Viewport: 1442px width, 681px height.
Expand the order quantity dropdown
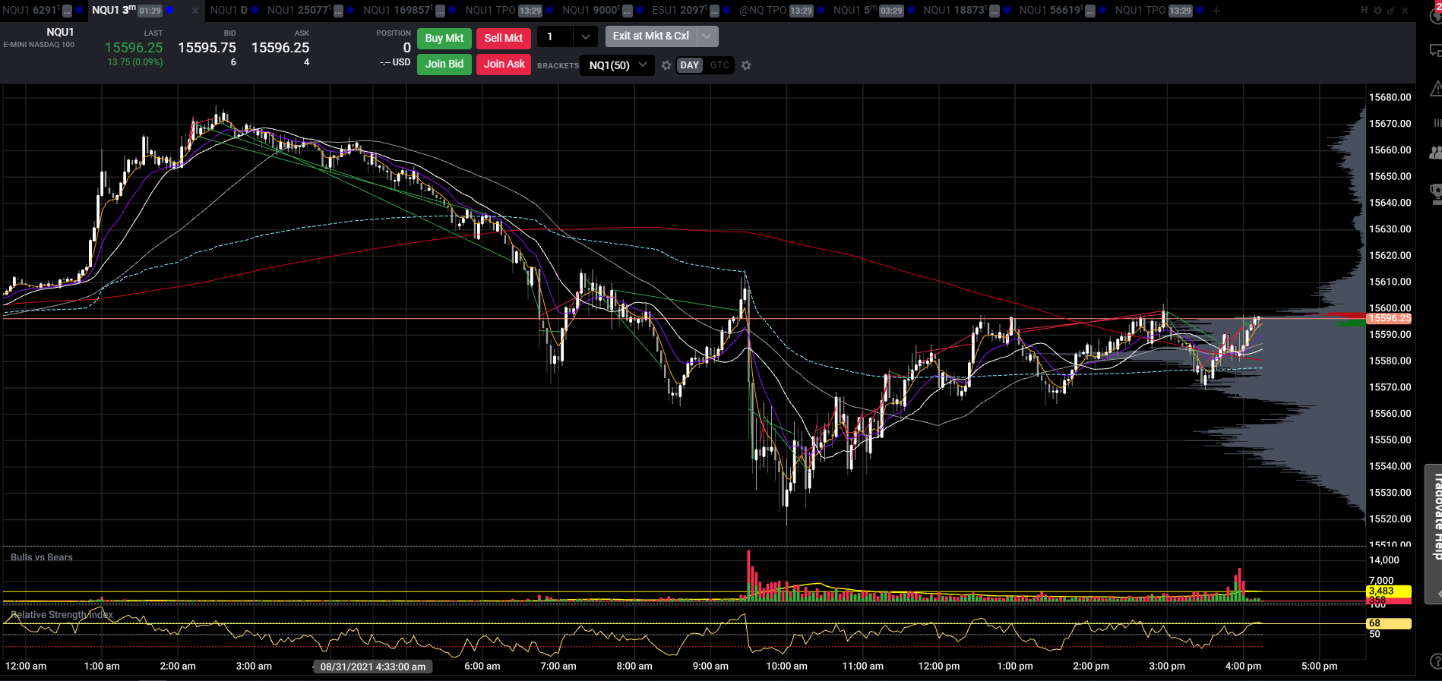(x=585, y=36)
